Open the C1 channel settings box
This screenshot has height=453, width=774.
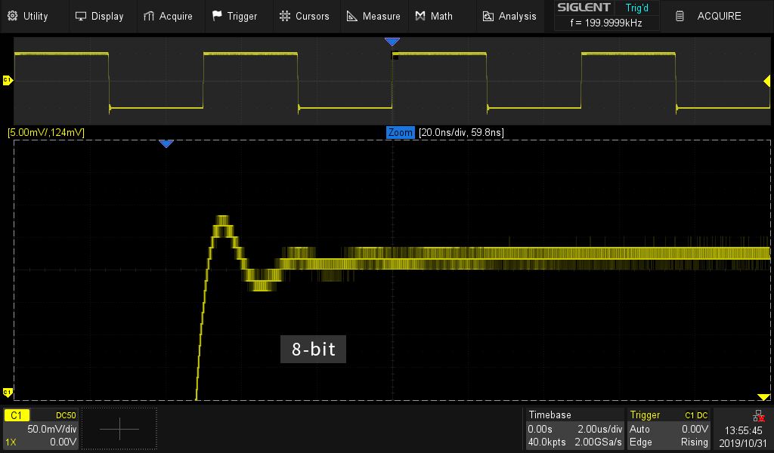pos(41,429)
